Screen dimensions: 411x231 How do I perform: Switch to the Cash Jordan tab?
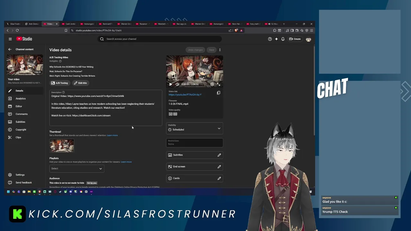tap(69, 24)
